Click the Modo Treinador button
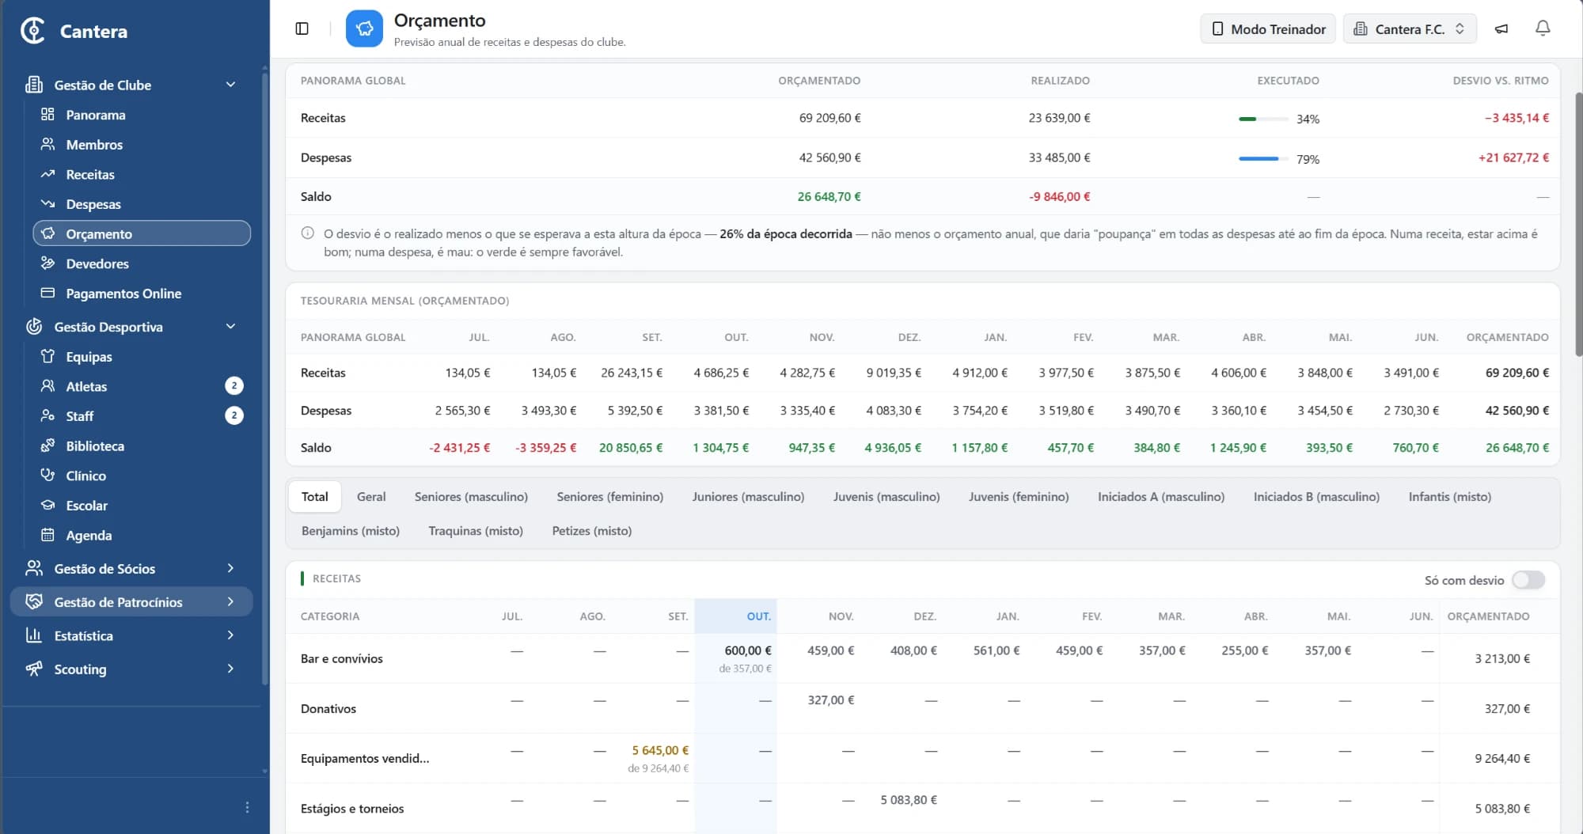1583x834 pixels. (1268, 28)
